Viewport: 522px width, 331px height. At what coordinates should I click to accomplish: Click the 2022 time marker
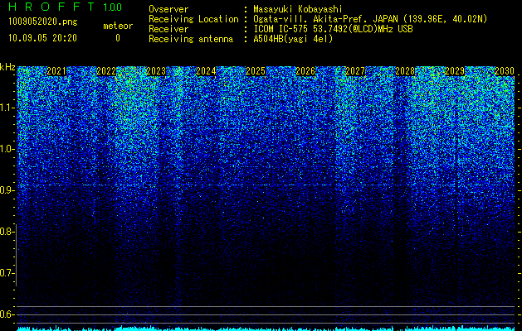point(106,71)
